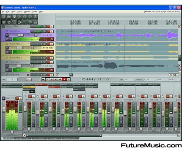Toggle the metronome toolbar icon
Viewport: 182px width, 152px height.
click(35, 17)
